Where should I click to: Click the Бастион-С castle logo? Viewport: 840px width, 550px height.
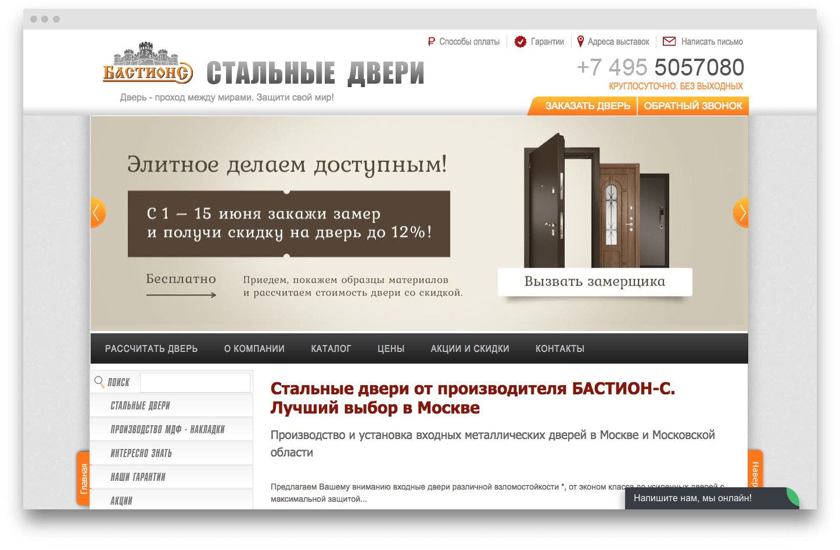coord(148,63)
